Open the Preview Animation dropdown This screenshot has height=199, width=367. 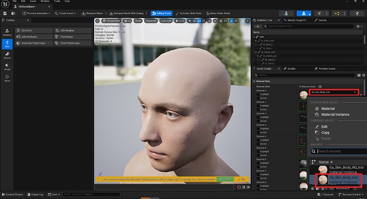[36, 14]
